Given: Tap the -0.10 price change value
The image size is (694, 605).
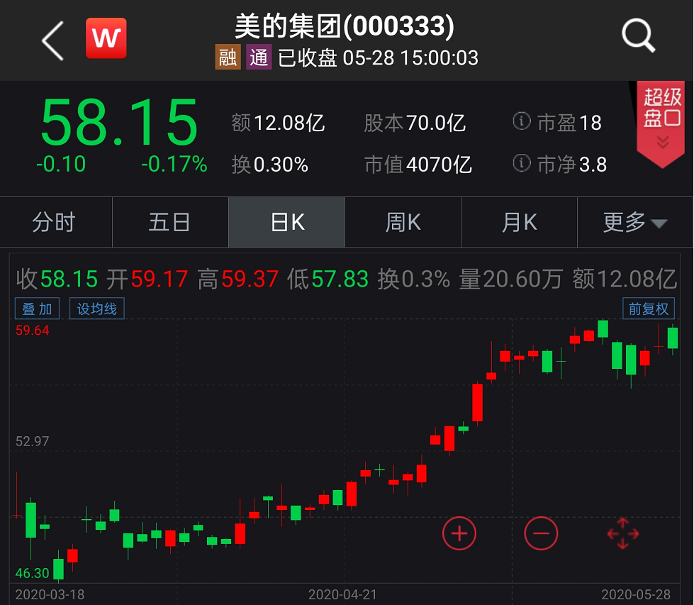Looking at the screenshot, I should pyautogui.click(x=61, y=164).
